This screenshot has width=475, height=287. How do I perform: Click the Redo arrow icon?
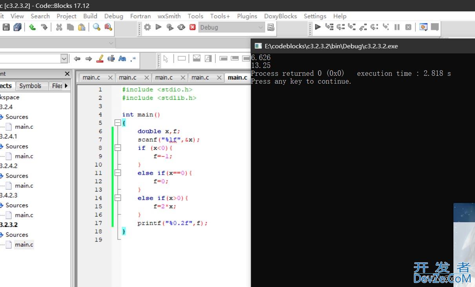[x=44, y=27]
